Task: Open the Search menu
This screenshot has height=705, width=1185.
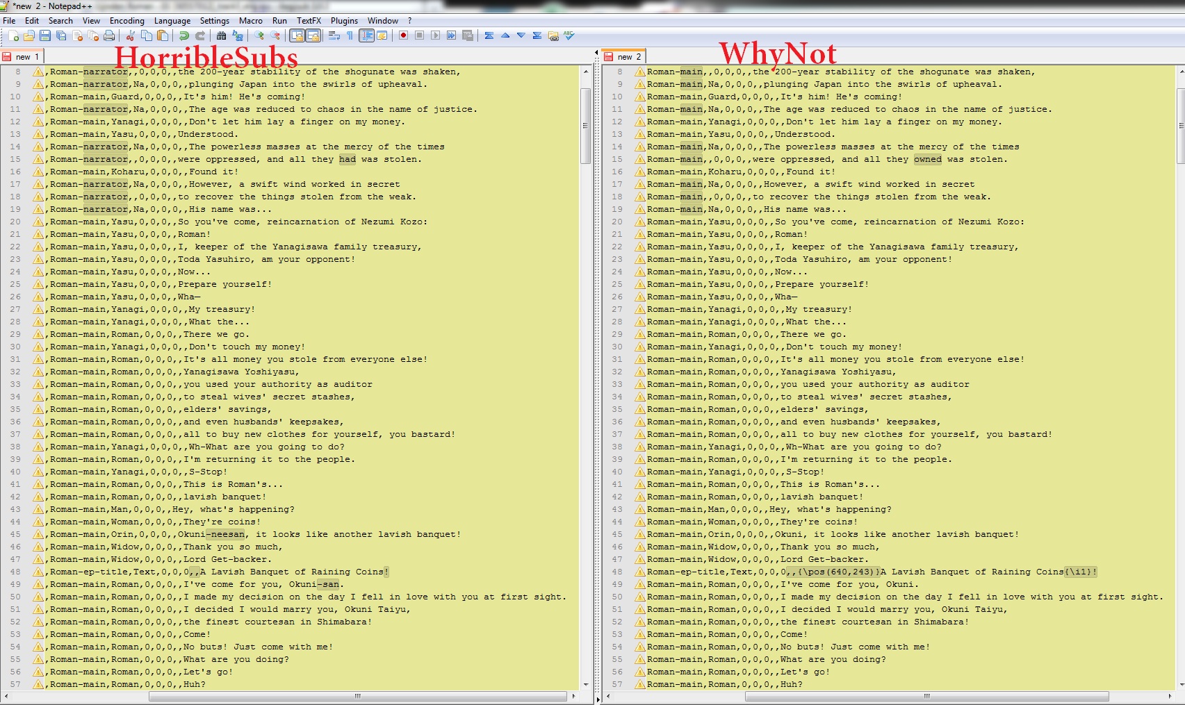Action: 60,21
